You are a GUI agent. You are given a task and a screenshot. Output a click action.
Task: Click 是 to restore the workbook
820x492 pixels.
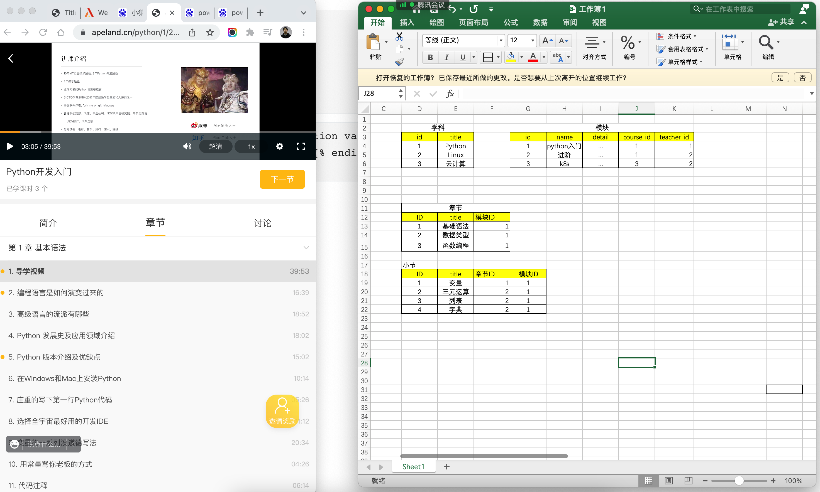(780, 78)
